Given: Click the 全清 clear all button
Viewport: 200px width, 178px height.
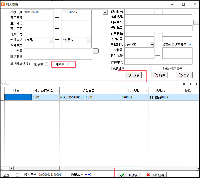Looking at the screenshot, I should tap(184, 75).
